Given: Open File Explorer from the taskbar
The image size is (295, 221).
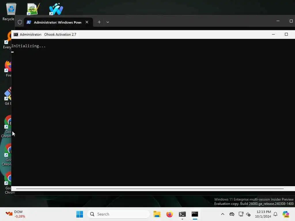Looking at the screenshot, I should [157, 214].
